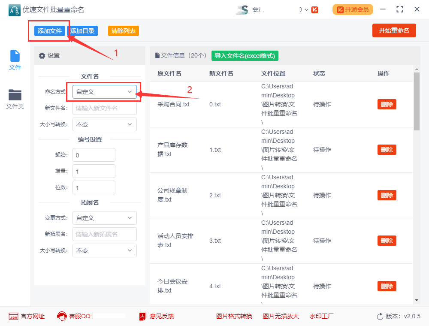Delete the 采购合同.txt file row

(387, 104)
